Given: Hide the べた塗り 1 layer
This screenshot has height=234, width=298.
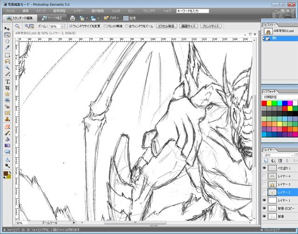Looking at the screenshot, I should click(264, 168).
